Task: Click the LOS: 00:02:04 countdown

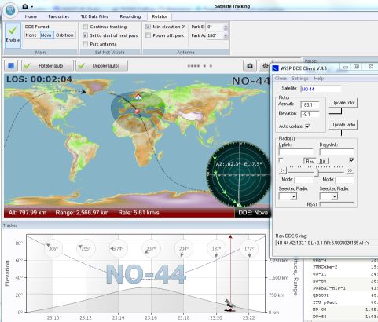Action: coord(39,79)
